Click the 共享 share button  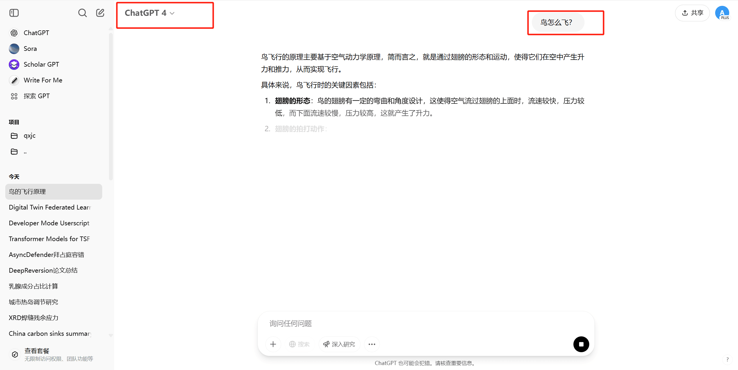coord(692,13)
